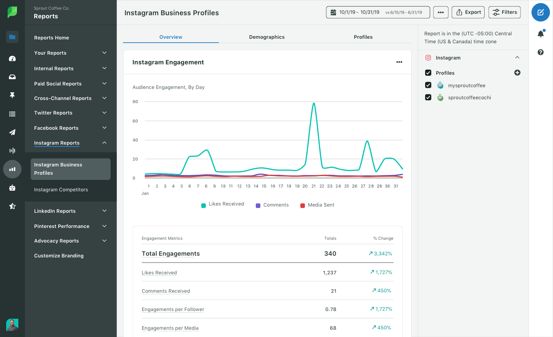Switch to the Overview tab
Viewport: 553px width, 337px height.
pos(171,37)
